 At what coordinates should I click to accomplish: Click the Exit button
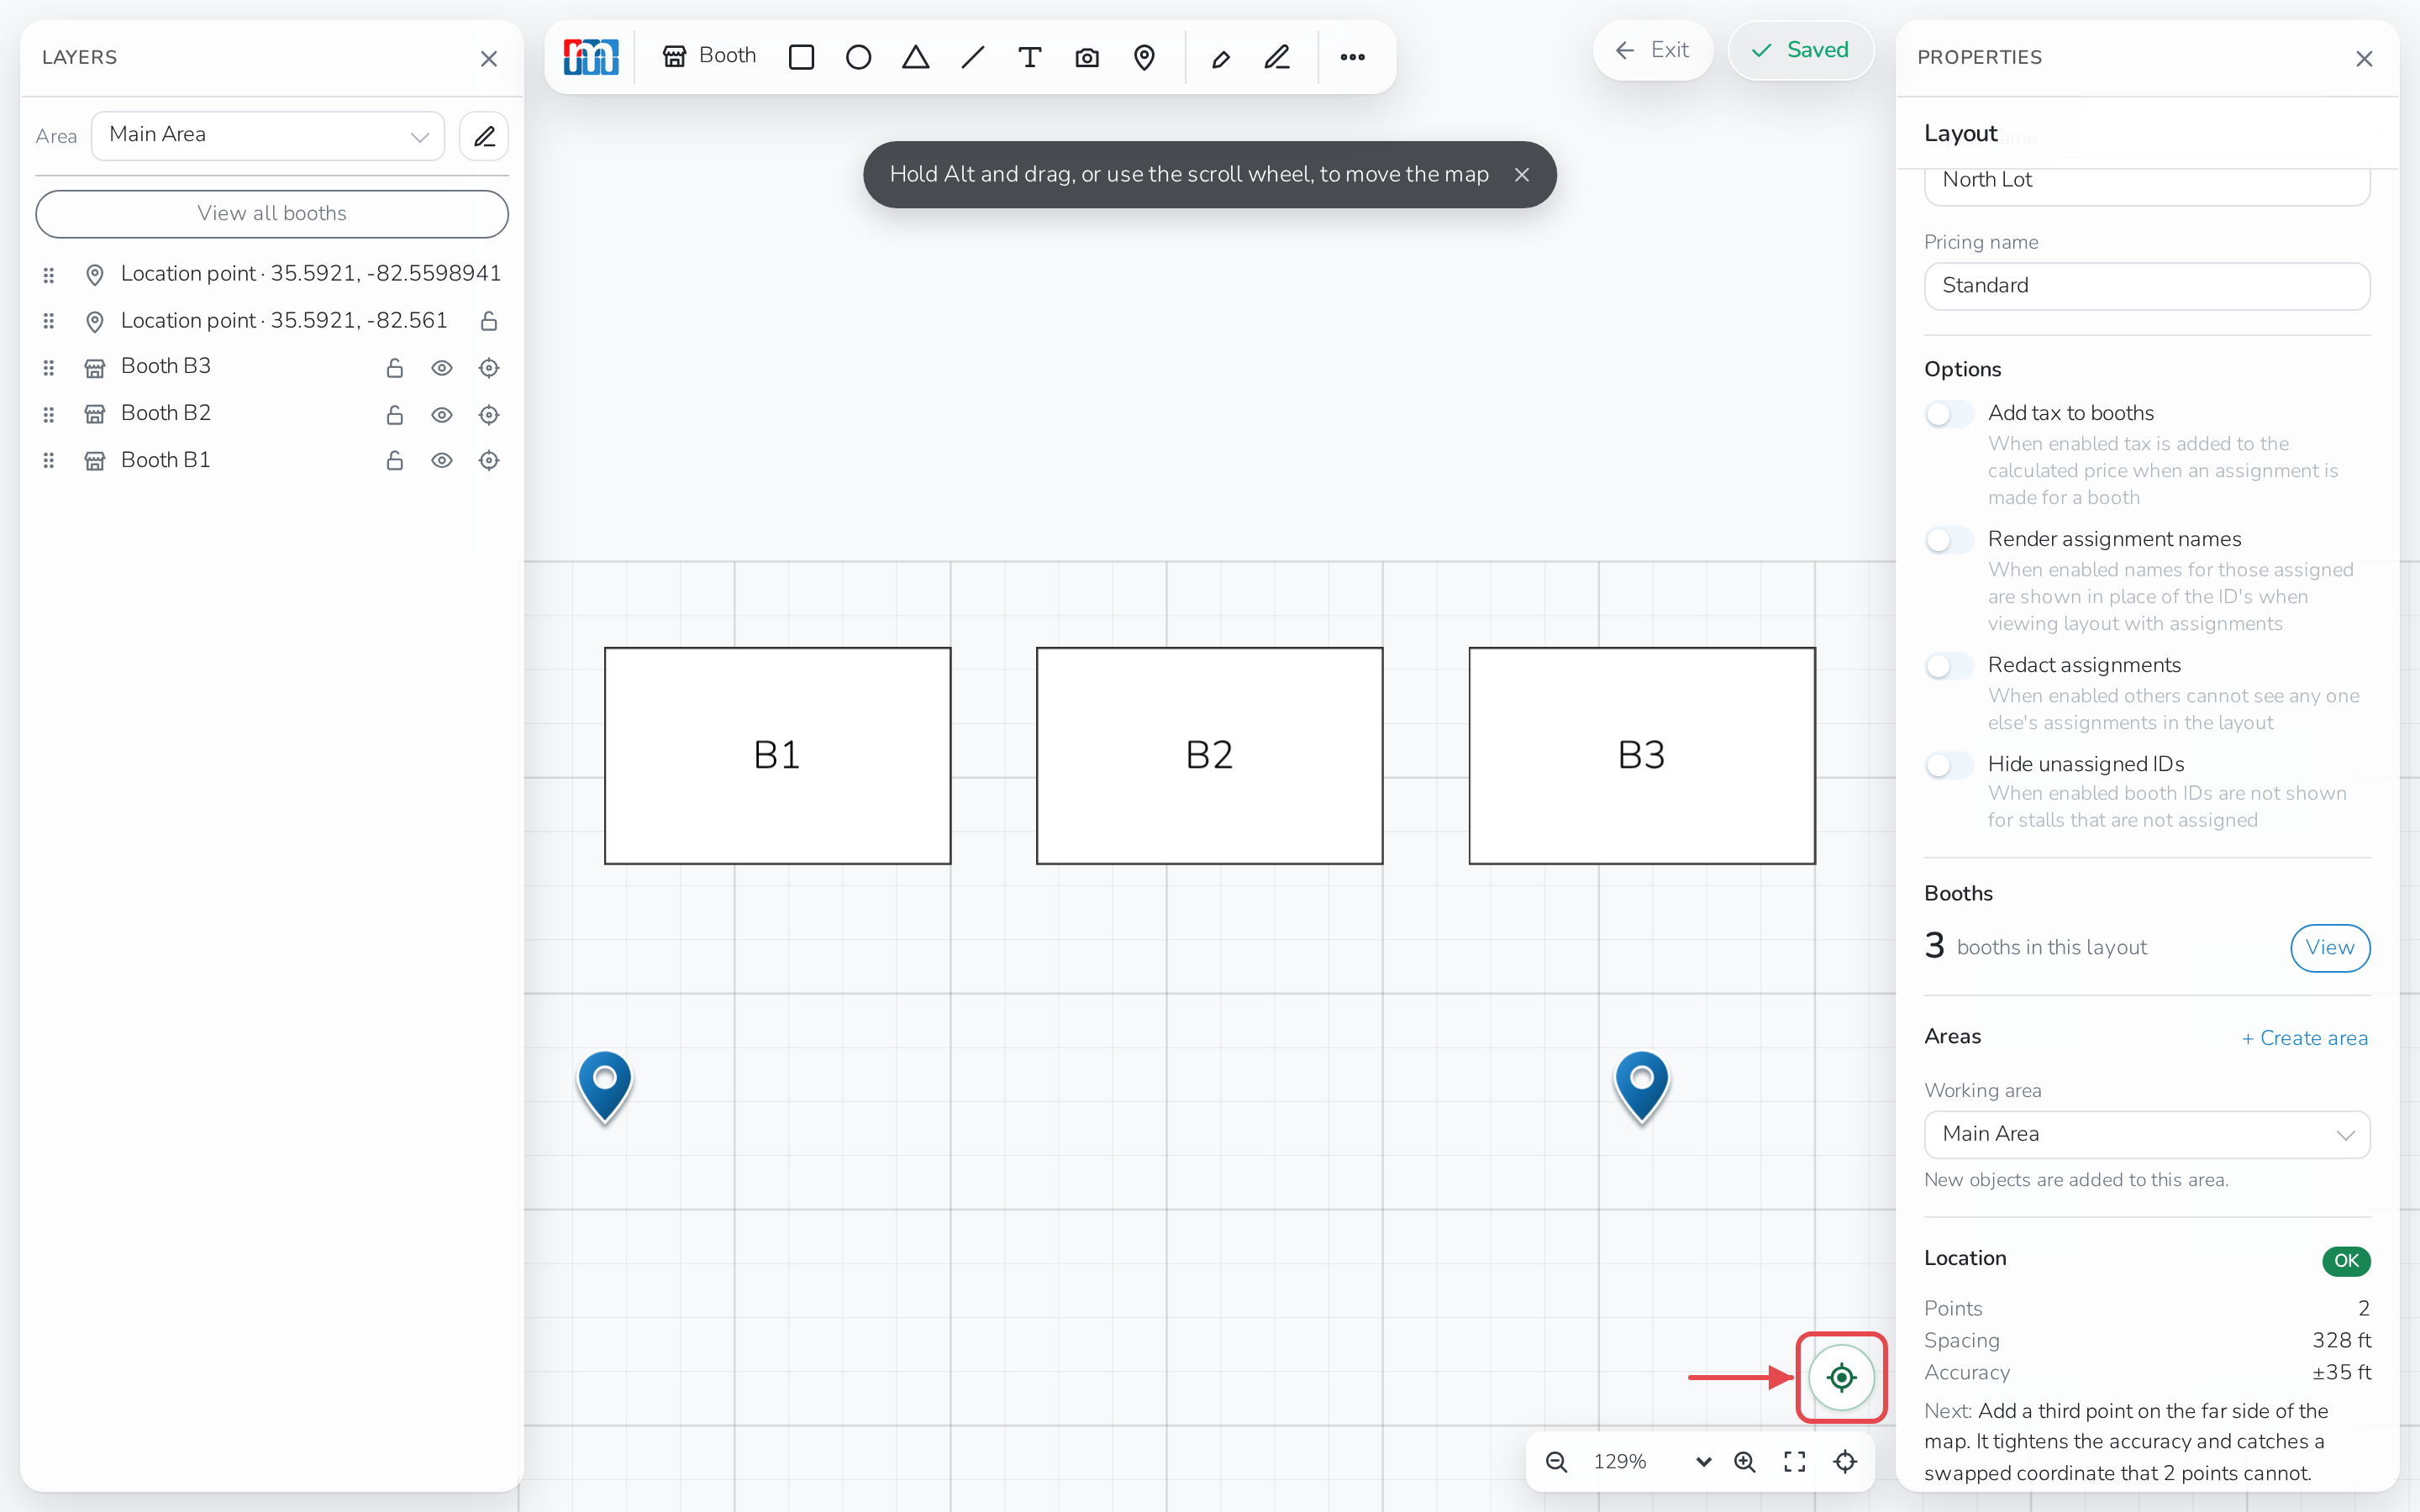pos(1652,50)
